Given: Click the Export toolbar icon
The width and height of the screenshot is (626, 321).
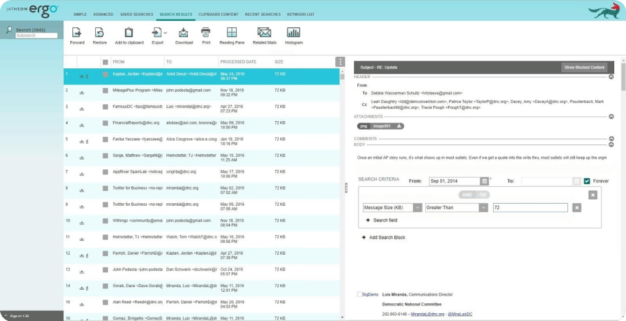Looking at the screenshot, I should (x=157, y=33).
